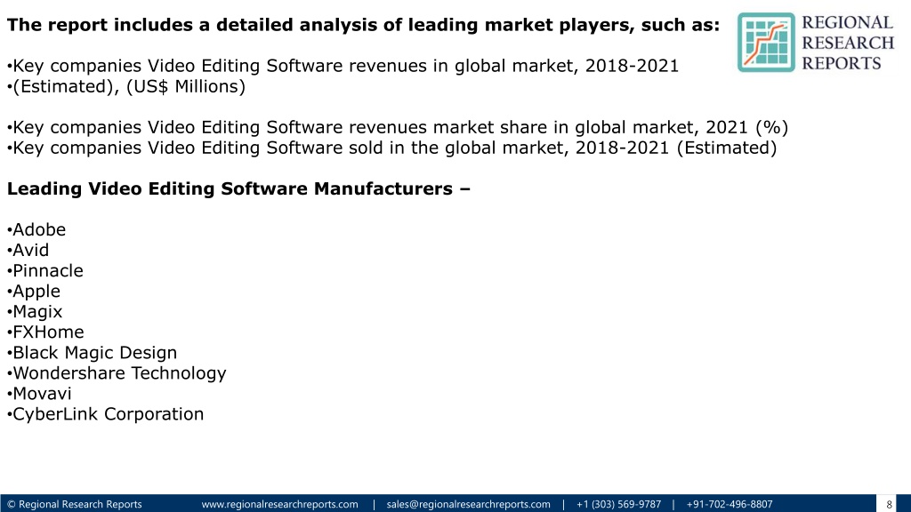Select the 'Magix' list item
Image resolution: width=911 pixels, height=512 pixels.
pyautogui.click(x=35, y=312)
